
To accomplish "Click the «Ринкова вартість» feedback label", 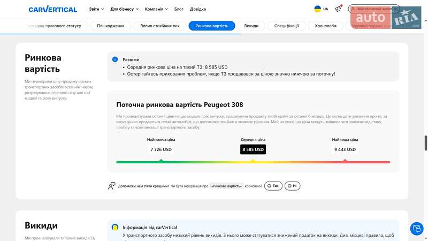I will click(x=226, y=186).
